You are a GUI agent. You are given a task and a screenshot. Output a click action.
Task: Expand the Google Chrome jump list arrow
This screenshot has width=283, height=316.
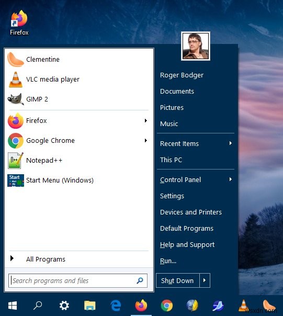(146, 140)
